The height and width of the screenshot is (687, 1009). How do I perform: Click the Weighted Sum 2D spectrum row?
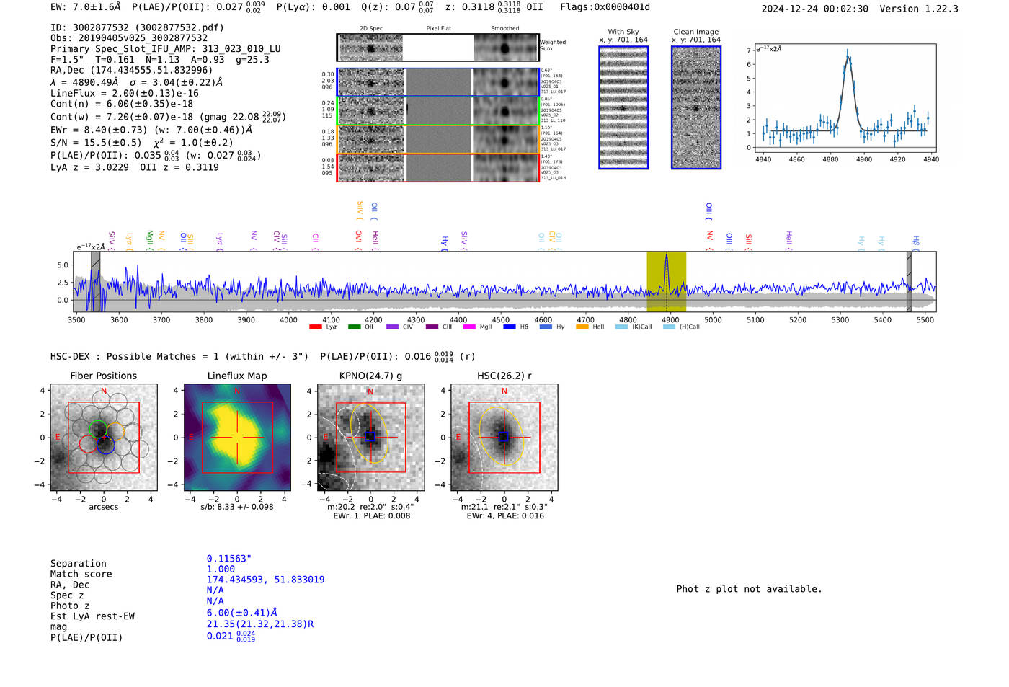437,48
